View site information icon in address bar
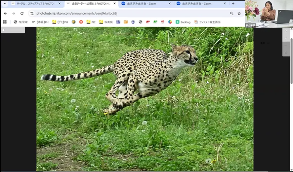This screenshot has height=172, width=293. click(x=32, y=14)
